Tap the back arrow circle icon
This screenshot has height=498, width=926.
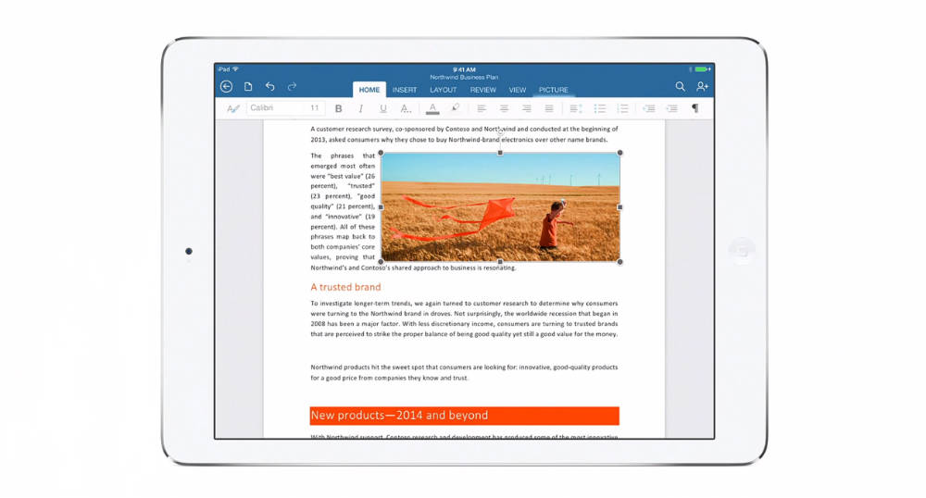pos(226,87)
